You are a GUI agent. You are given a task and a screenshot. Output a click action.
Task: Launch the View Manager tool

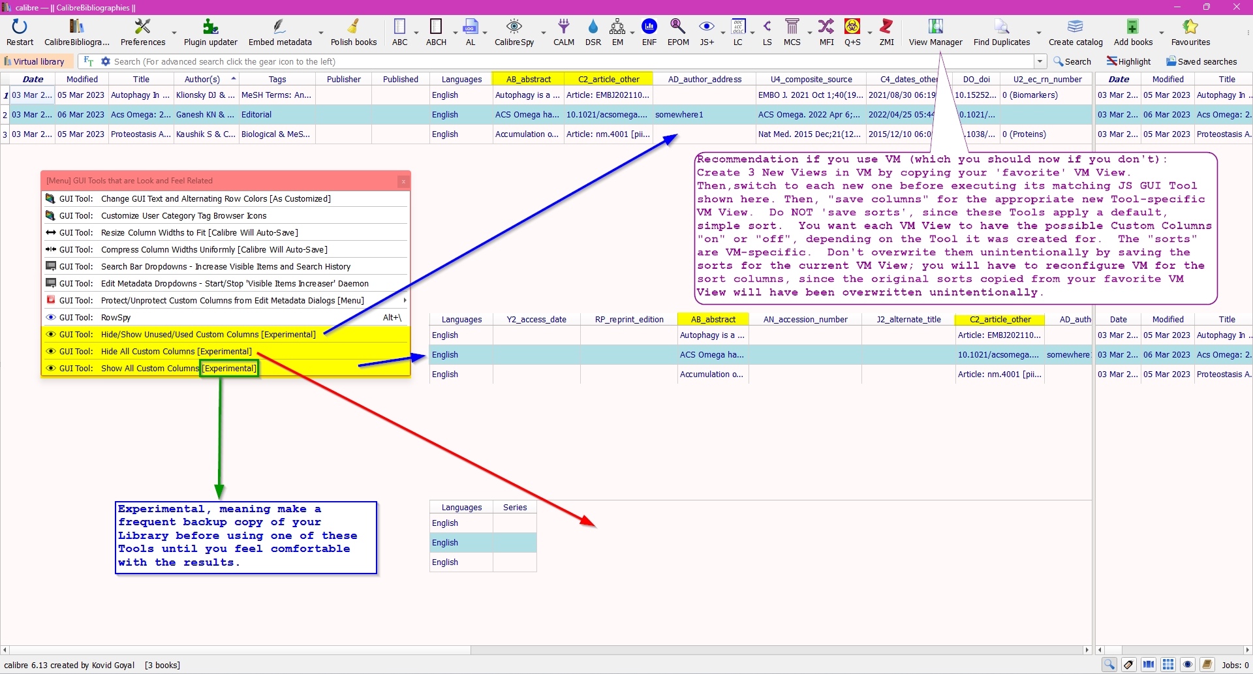935,32
